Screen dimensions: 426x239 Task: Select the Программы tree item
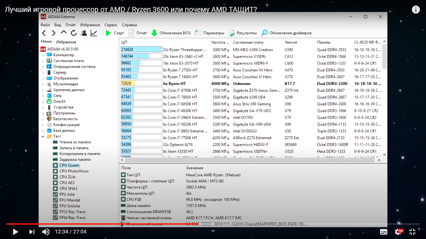61,113
